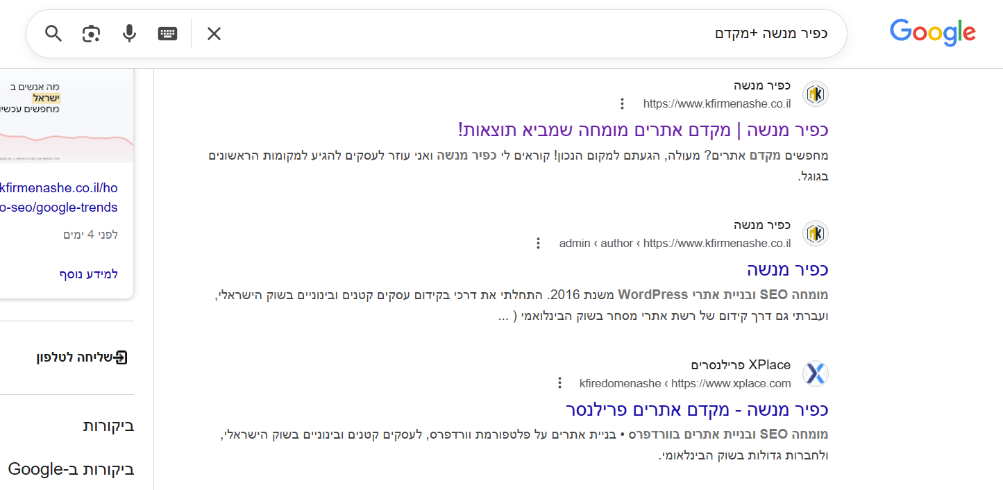The height and width of the screenshot is (490, 1003).
Task: Open three-dot menu of admin author result
Action: pyautogui.click(x=538, y=244)
